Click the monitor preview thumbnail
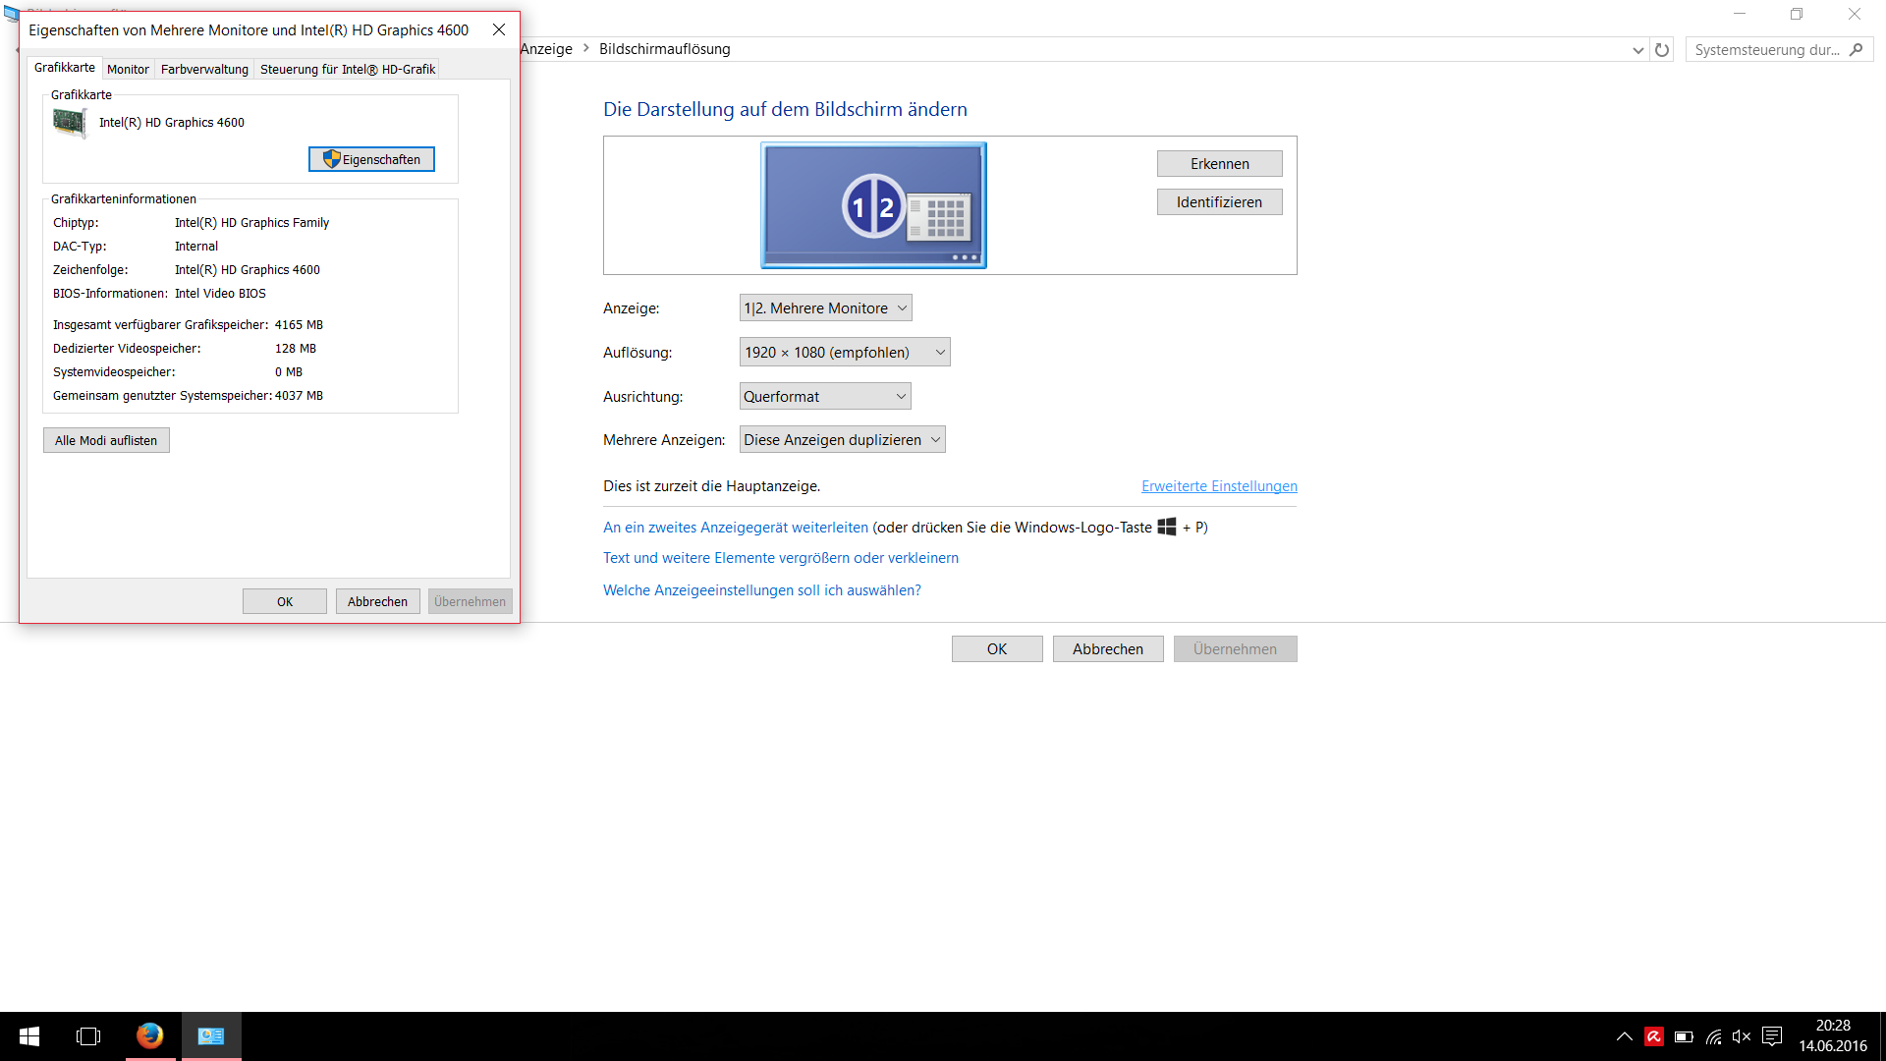The height and width of the screenshot is (1061, 1886). (x=873, y=205)
